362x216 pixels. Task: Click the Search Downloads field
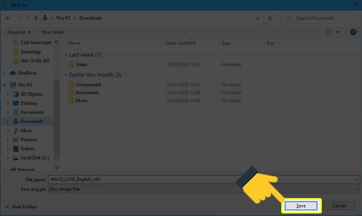[319, 18]
